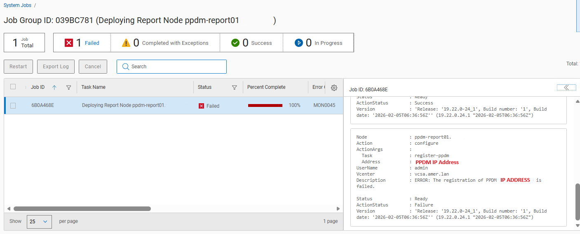Click the table scrollbar left arrow
The height and width of the screenshot is (234, 580).
coord(9,209)
